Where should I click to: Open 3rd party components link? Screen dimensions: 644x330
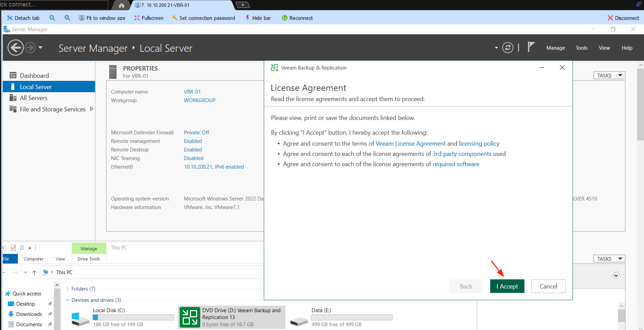(x=462, y=154)
